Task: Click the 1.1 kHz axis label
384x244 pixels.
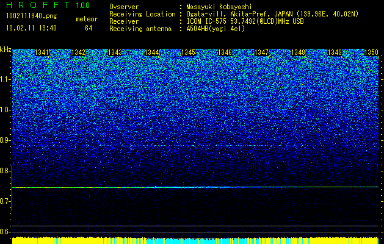Action: click(x=5, y=79)
